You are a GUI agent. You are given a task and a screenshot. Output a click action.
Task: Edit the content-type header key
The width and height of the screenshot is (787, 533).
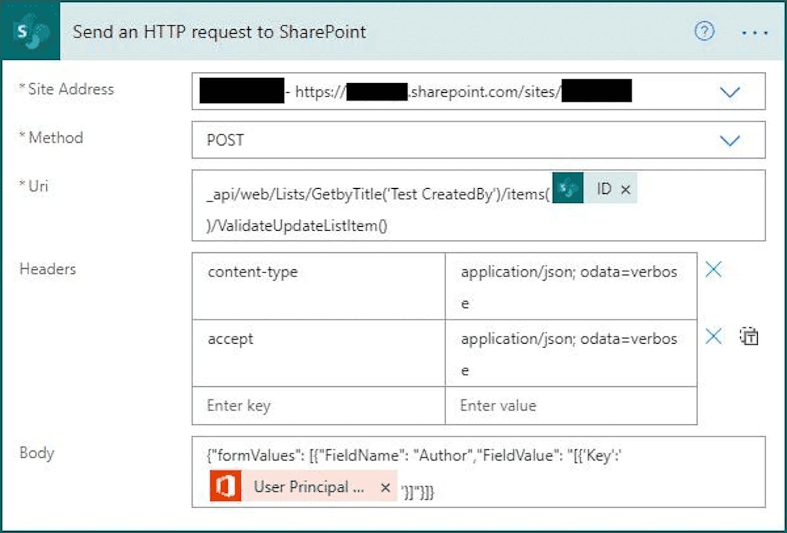[319, 287]
